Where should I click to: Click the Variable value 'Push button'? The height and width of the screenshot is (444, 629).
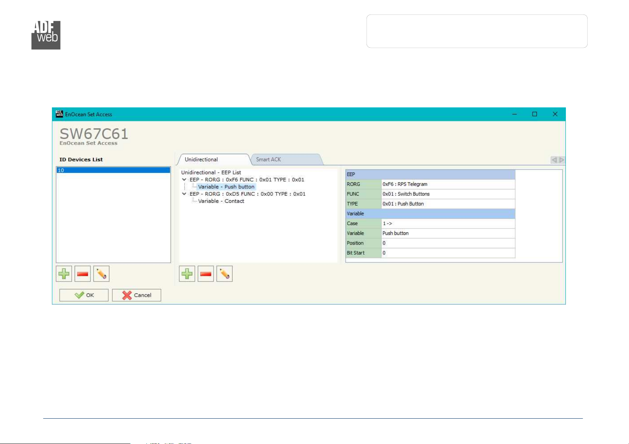pos(448,233)
